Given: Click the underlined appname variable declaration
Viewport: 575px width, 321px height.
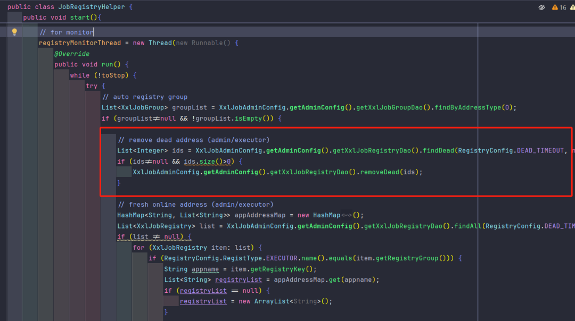Looking at the screenshot, I should pos(205,269).
